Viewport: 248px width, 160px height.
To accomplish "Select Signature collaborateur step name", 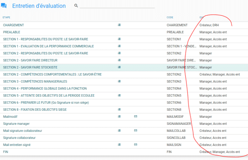I will pyautogui.click(x=19, y=138).
